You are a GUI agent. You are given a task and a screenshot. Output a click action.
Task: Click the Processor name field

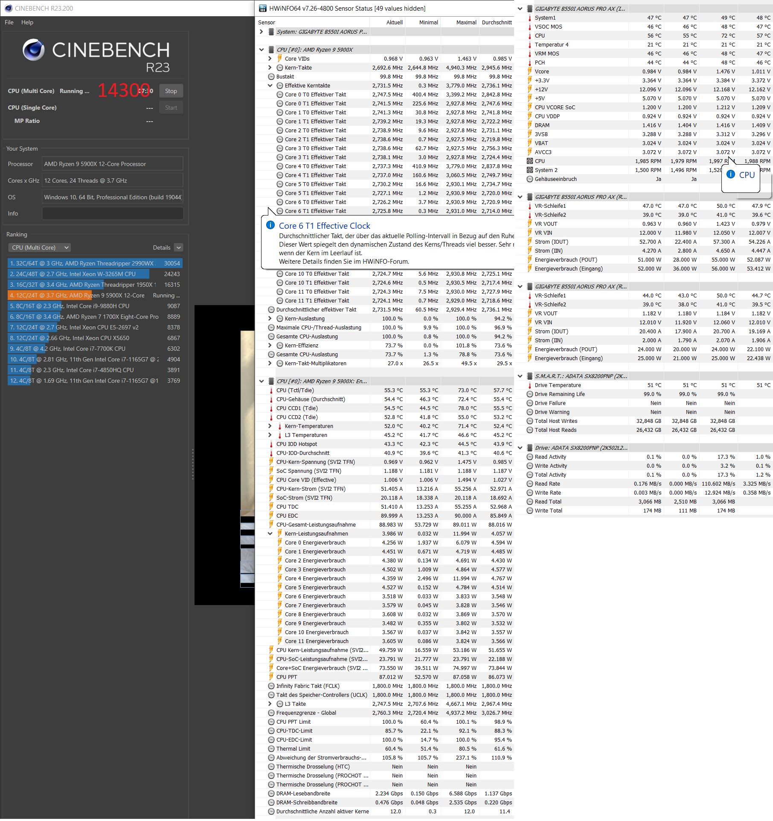click(113, 164)
